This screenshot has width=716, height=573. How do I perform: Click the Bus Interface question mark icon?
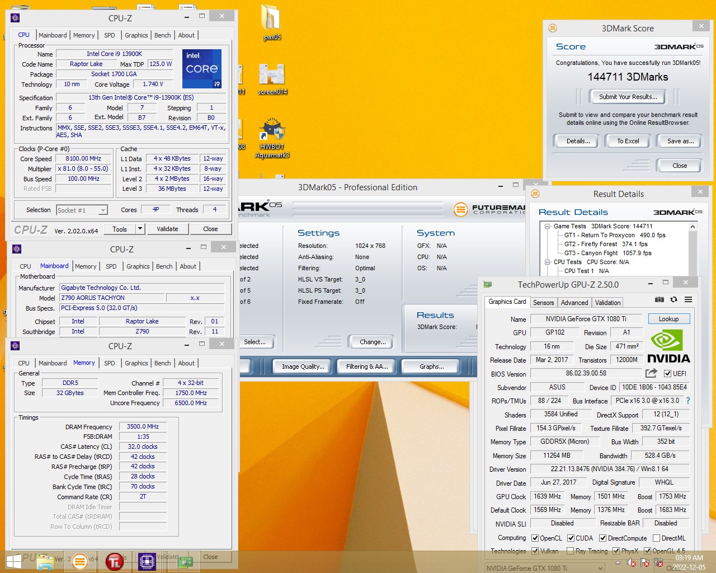pyautogui.click(x=688, y=401)
